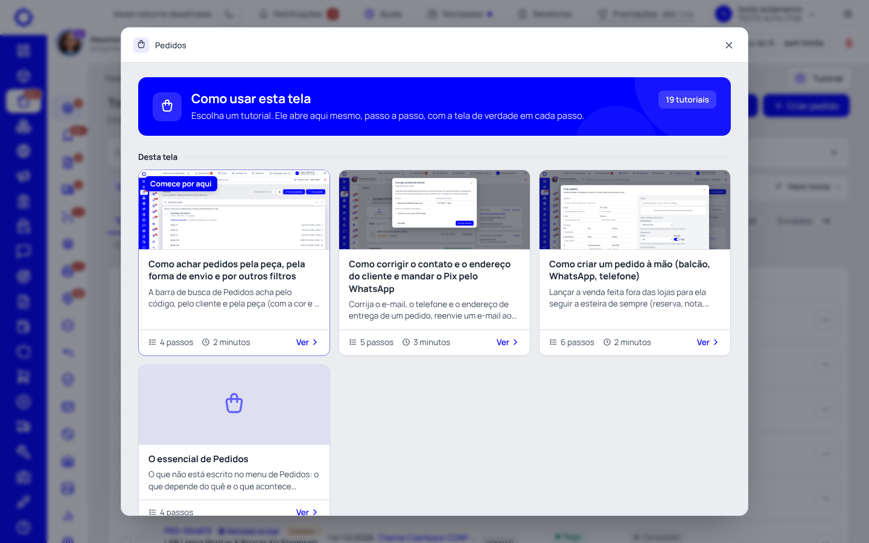The image size is (869, 543).
Task: Click the "19 tutoriais" badge
Action: pyautogui.click(x=687, y=100)
